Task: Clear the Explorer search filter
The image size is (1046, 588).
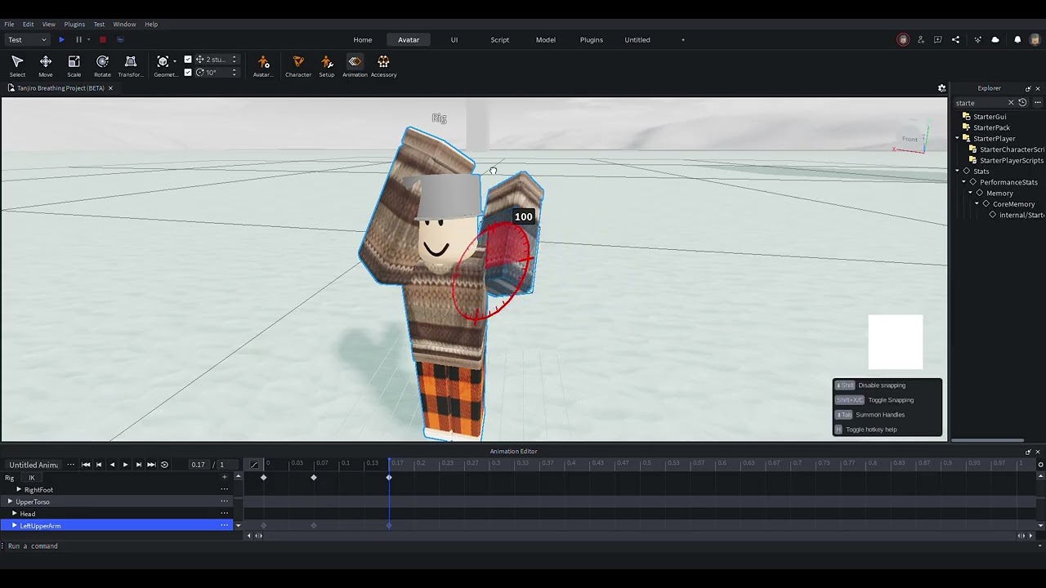Action: point(1010,103)
